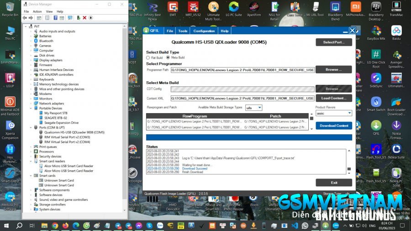The height and width of the screenshot is (231, 411).
Task: Open the Action menu in Device Manager
Action: pyautogui.click(x=37, y=11)
